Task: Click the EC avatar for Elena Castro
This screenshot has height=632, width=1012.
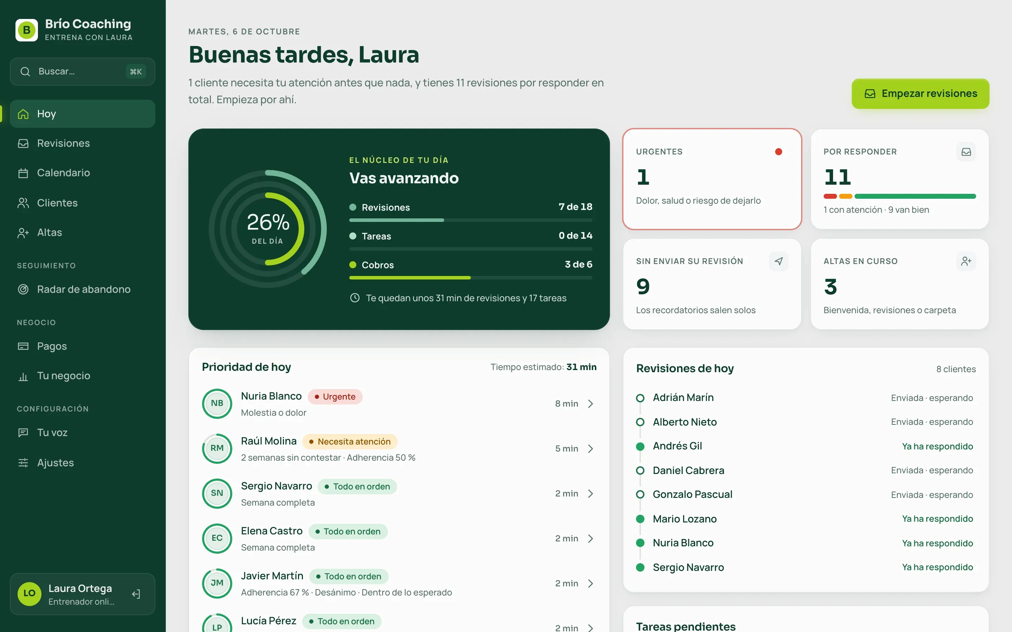Action: click(x=216, y=538)
